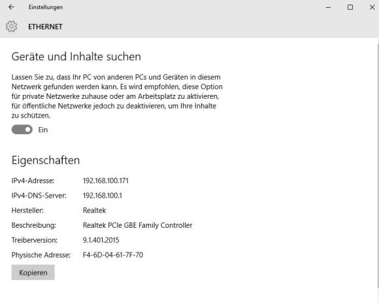The width and height of the screenshot is (379, 303).
Task: Click the ETHERNET page title
Action: click(45, 27)
